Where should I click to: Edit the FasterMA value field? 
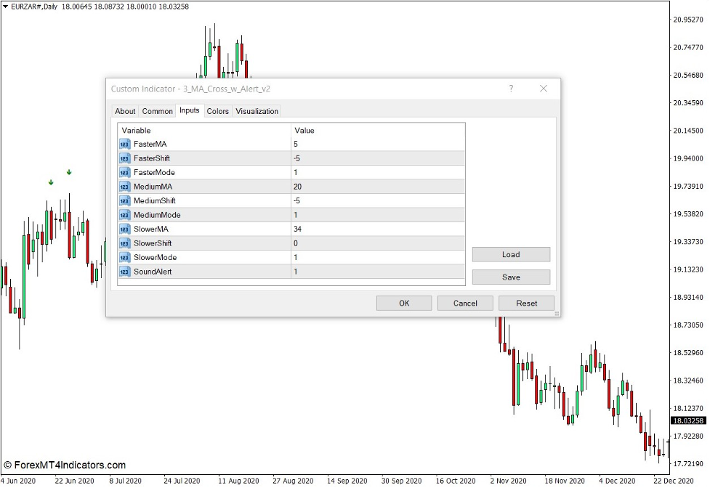pos(363,145)
